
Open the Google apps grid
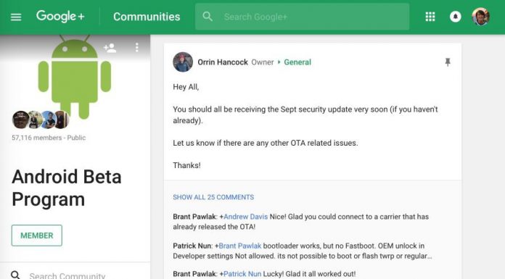click(x=430, y=17)
